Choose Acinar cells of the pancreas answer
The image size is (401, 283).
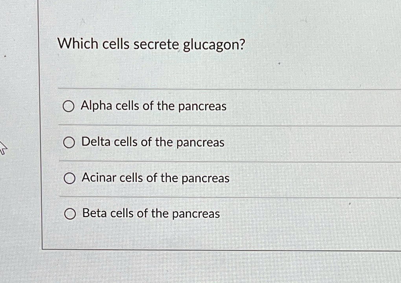click(x=155, y=178)
